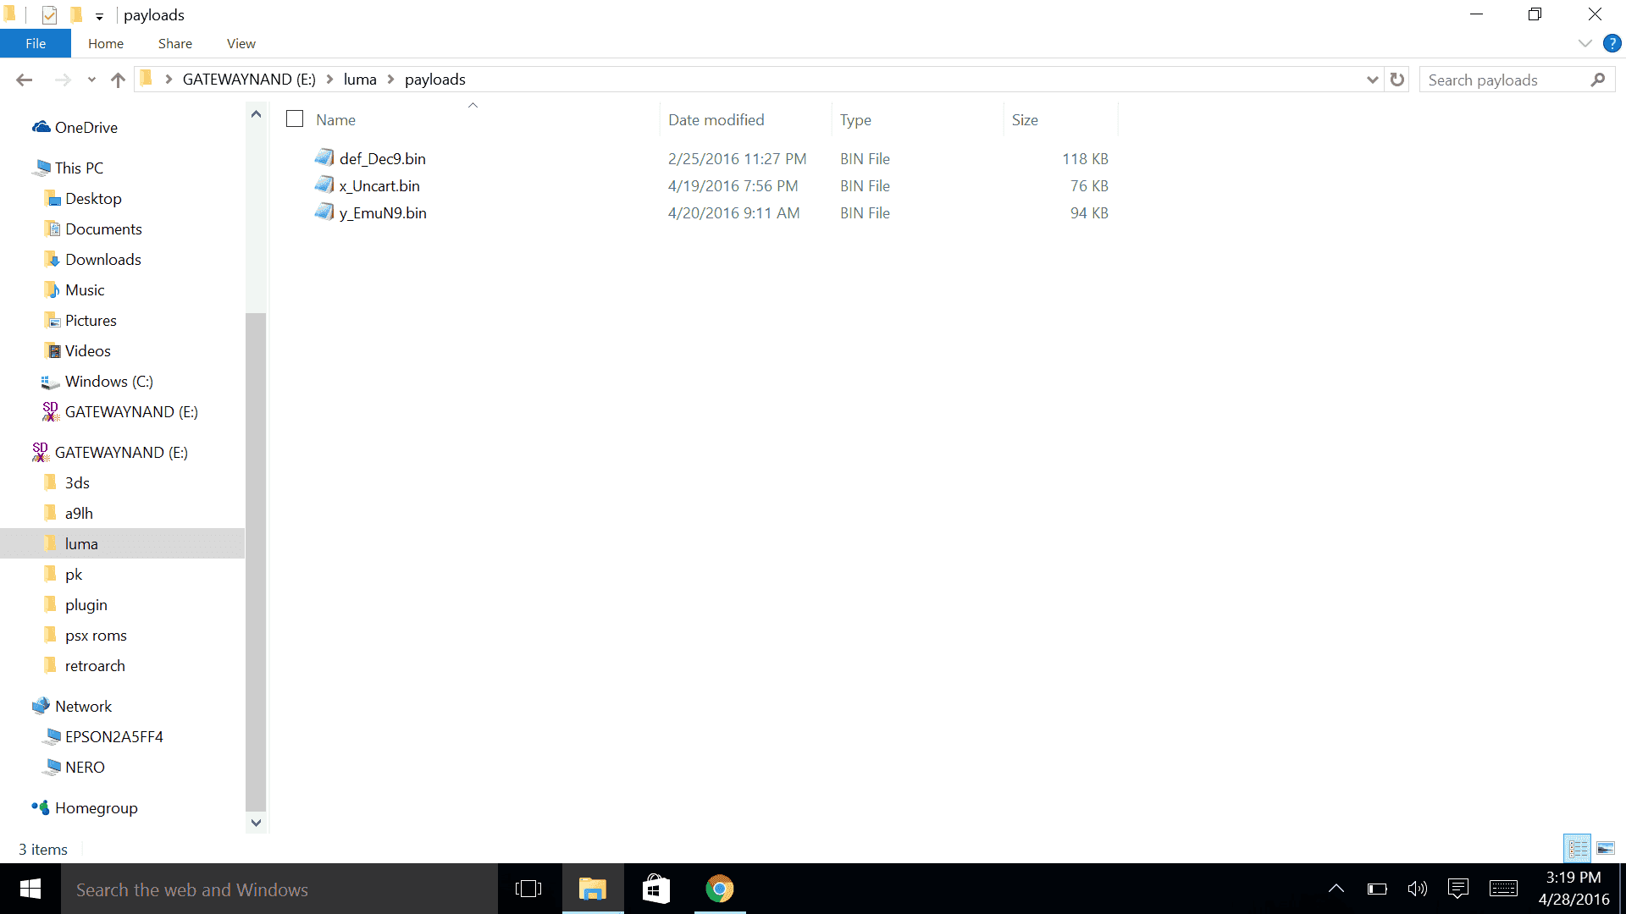Open Task View on taskbar

pos(528,889)
